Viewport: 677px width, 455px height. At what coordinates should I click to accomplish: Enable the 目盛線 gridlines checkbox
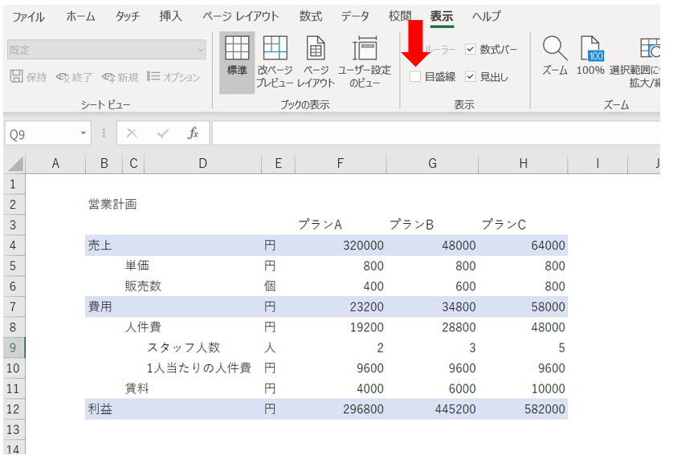pos(415,76)
